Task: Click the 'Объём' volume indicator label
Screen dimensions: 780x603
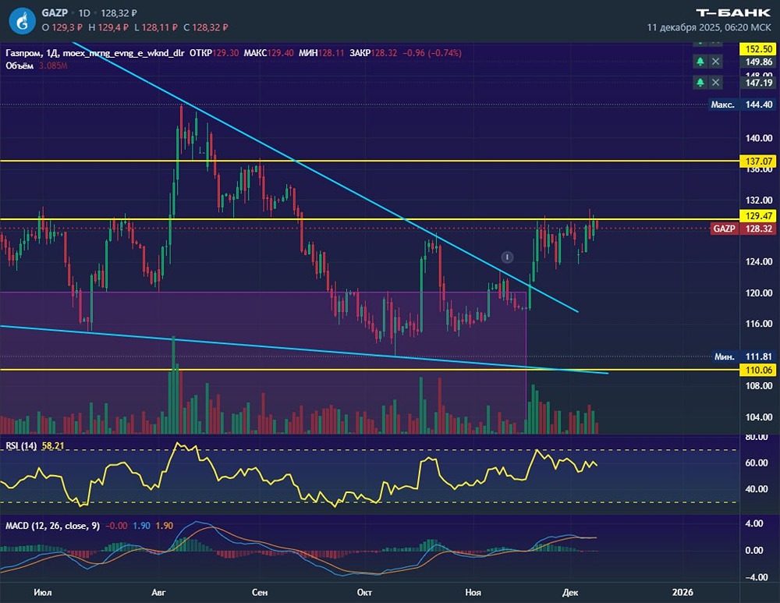Action: [19, 66]
